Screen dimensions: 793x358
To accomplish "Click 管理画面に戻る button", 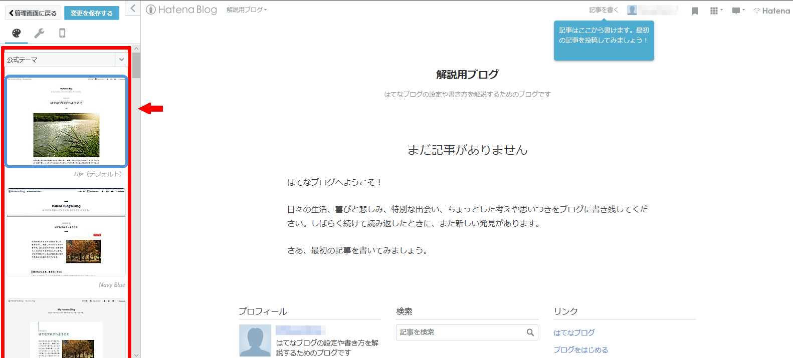I will [x=33, y=13].
